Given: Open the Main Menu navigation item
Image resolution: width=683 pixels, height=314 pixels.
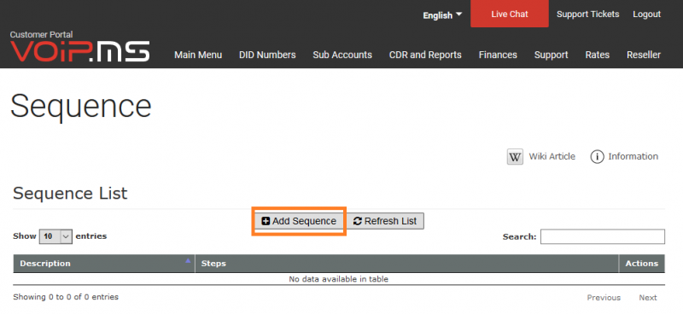Looking at the screenshot, I should (198, 55).
